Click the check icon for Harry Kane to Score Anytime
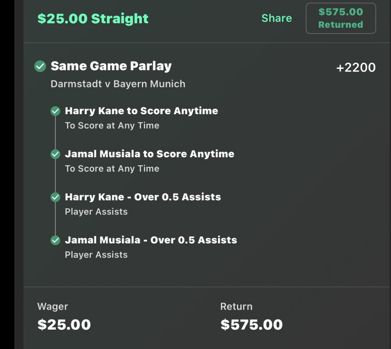Screen dimensions: 391x349 [x=55, y=111]
